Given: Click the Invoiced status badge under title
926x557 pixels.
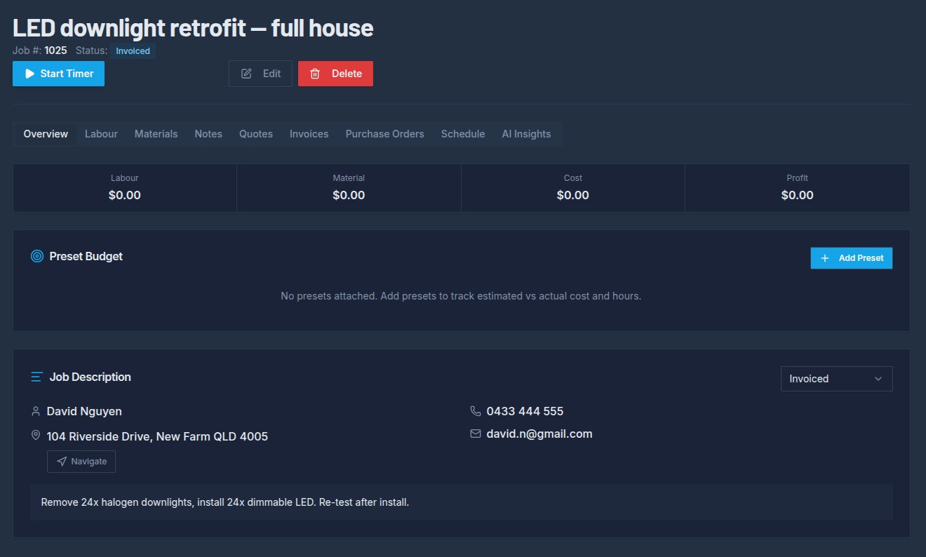Looking at the screenshot, I should click(x=133, y=51).
